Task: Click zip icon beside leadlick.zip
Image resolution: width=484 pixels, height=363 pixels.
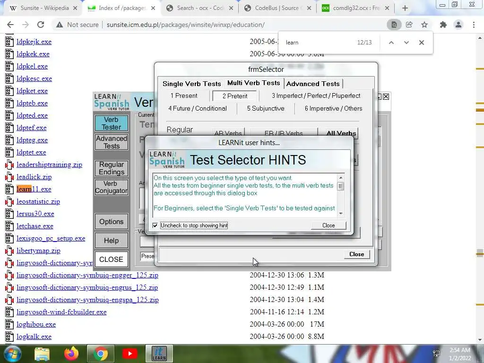Action: click(x=9, y=177)
